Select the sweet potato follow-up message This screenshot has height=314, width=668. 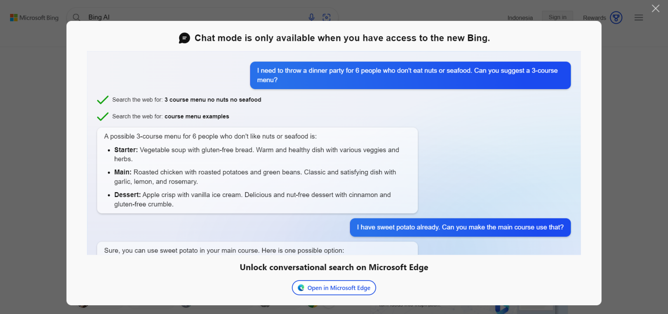click(460, 227)
